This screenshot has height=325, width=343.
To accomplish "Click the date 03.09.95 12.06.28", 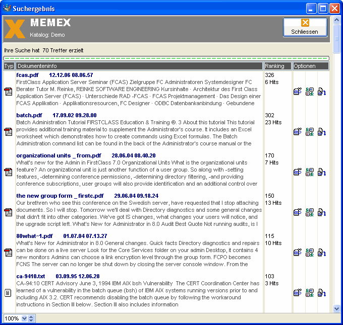I will coord(78,276).
